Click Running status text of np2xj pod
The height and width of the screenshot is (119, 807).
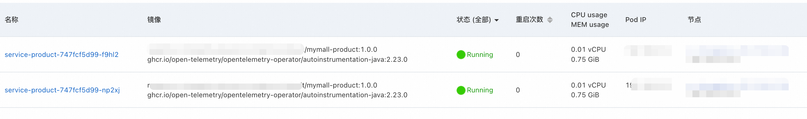[480, 90]
